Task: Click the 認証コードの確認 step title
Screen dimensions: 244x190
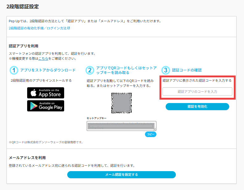Action: click(x=187, y=70)
